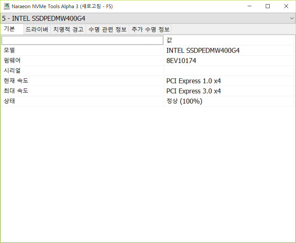
Task: Click the PCI Express 3.0 x4 value
Action: 194,91
